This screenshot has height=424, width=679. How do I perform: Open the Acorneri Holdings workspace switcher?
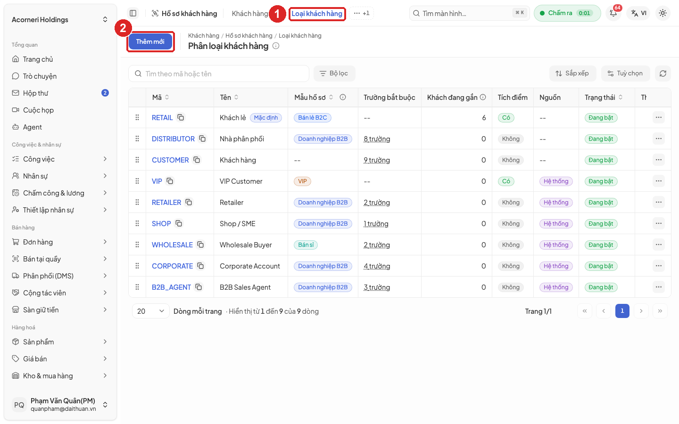coord(60,20)
